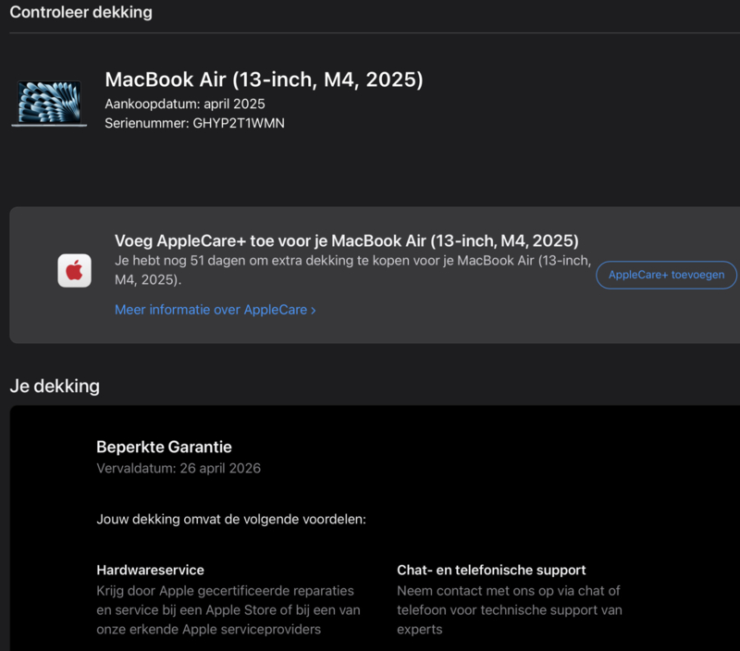
Task: Open the Meer informatie over AppleCare link
Action: (216, 310)
